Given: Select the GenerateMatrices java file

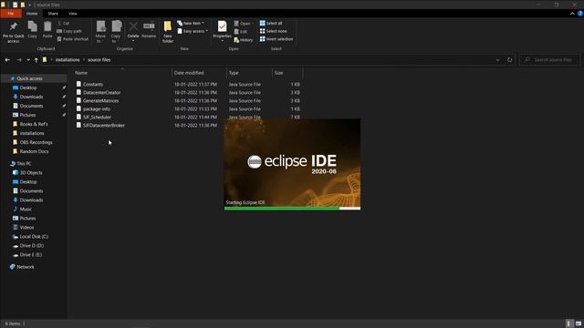Looking at the screenshot, I should (x=100, y=101).
